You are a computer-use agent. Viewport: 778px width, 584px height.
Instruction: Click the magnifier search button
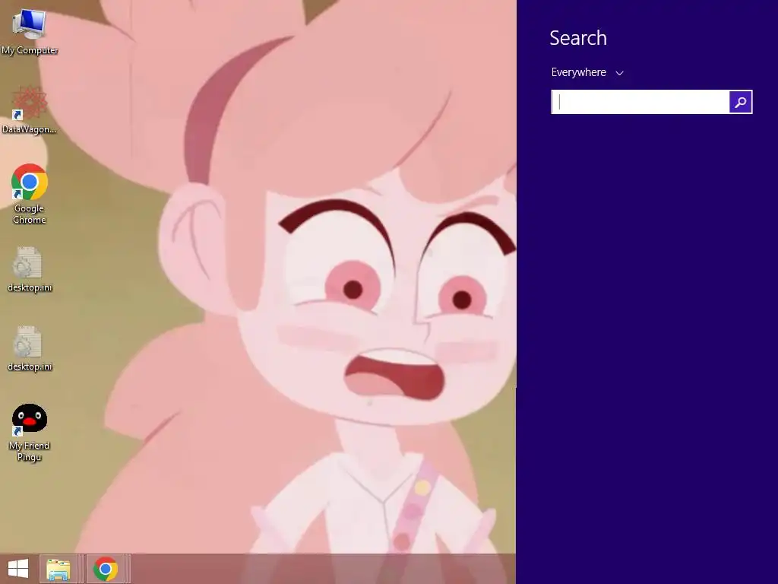tap(740, 102)
